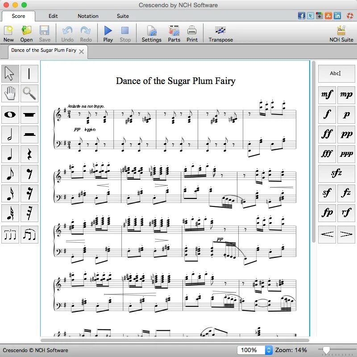Switch to the Score tab
Viewport: 357px width, 357px height.
click(18, 16)
